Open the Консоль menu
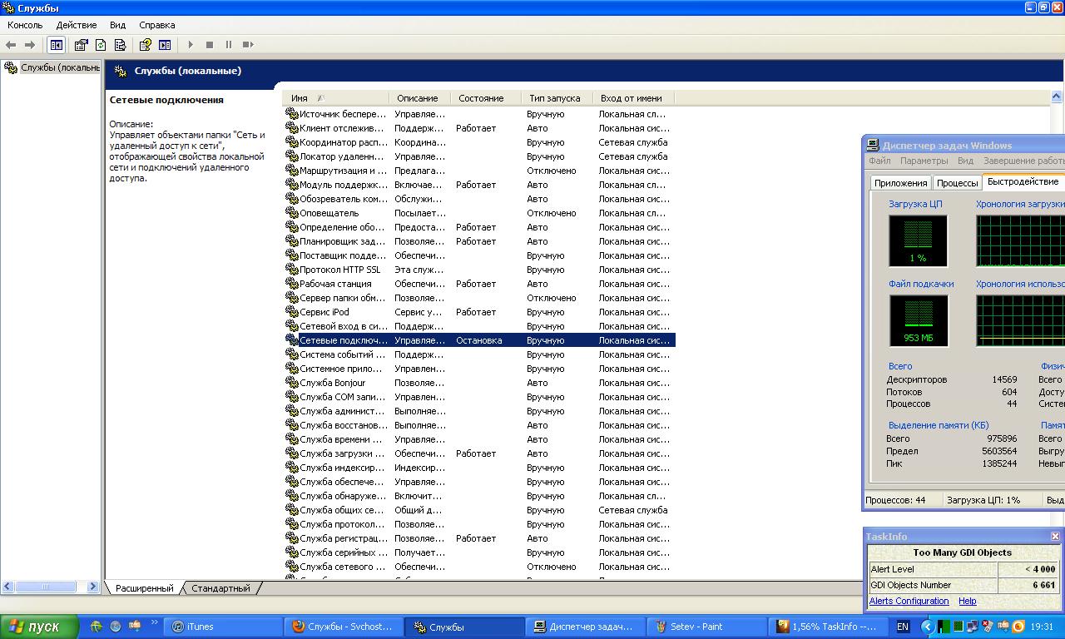The image size is (1065, 639). 25,25
